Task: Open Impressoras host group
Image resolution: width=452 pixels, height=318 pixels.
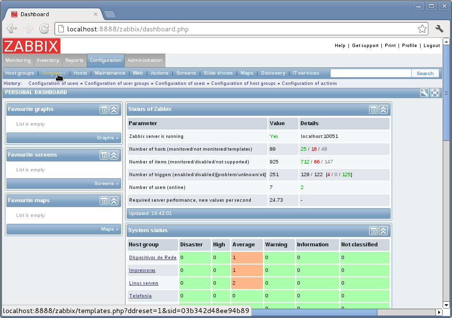Action: (x=142, y=270)
